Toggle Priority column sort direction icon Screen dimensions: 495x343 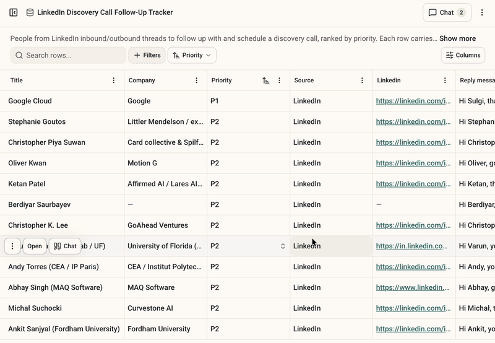266,80
